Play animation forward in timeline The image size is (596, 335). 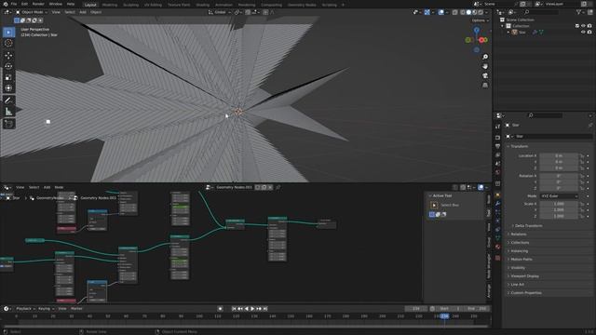coord(252,309)
